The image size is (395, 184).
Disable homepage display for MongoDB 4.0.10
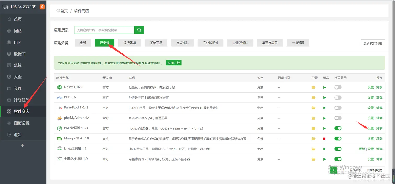click(x=338, y=138)
